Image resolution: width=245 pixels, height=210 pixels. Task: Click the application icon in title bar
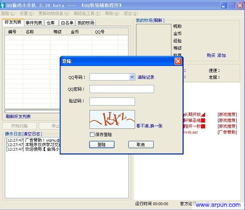coord(2,5)
